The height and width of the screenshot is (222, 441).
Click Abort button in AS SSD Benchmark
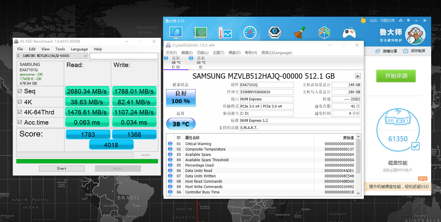118,169
